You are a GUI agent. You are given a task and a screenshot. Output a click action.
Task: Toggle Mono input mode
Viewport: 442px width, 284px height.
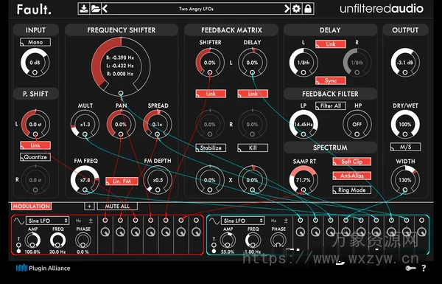[35, 42]
